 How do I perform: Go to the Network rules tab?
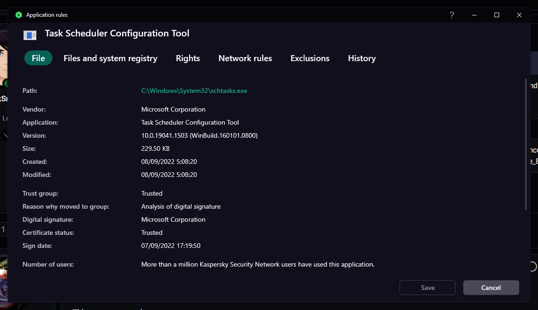click(245, 58)
